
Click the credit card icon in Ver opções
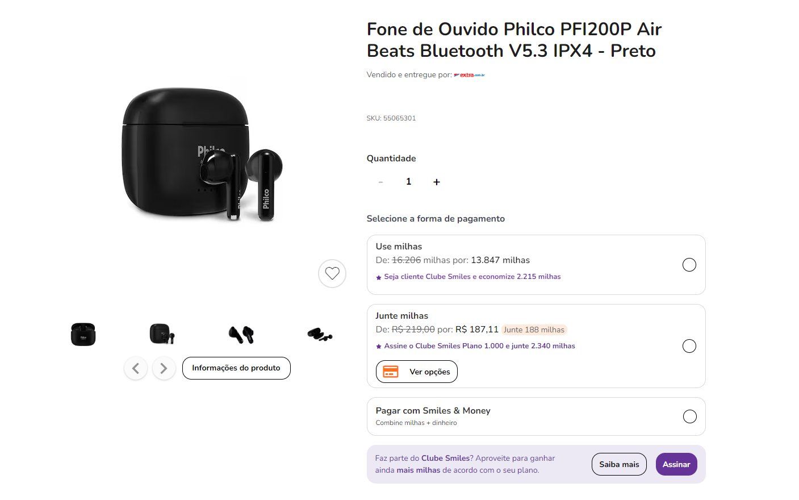(x=391, y=372)
